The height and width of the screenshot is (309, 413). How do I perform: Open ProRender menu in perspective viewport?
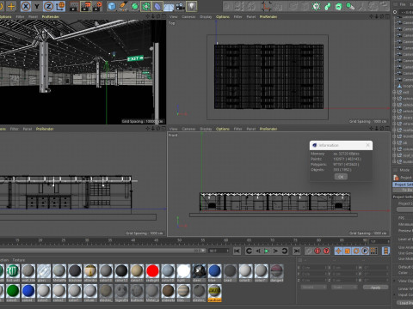pyautogui.click(x=50, y=17)
